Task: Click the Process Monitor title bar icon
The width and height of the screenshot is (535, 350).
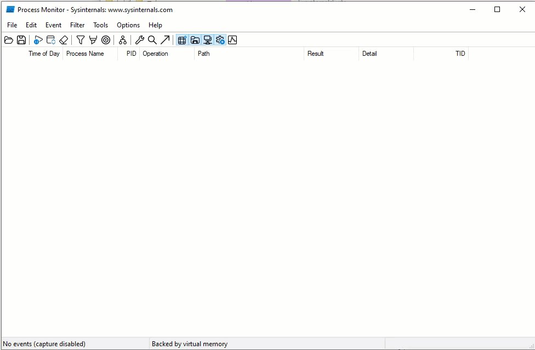Action: pos(10,9)
